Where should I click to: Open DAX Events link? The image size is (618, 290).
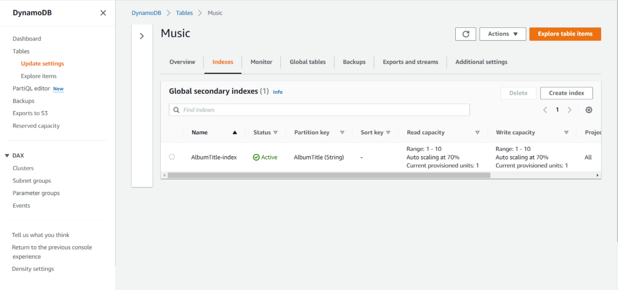21,206
